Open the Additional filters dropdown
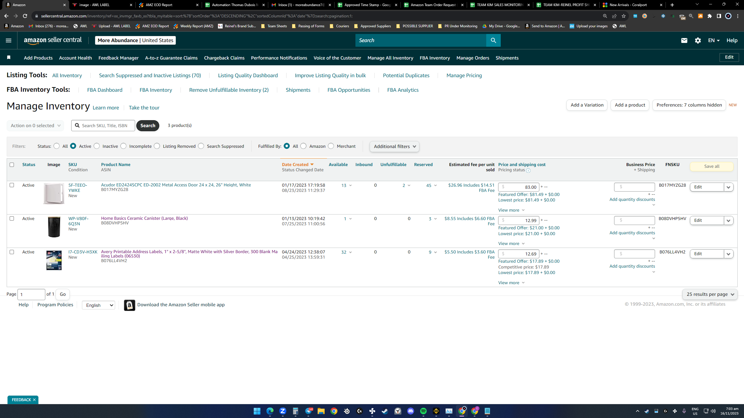Viewport: 744px width, 418px height. [394, 146]
